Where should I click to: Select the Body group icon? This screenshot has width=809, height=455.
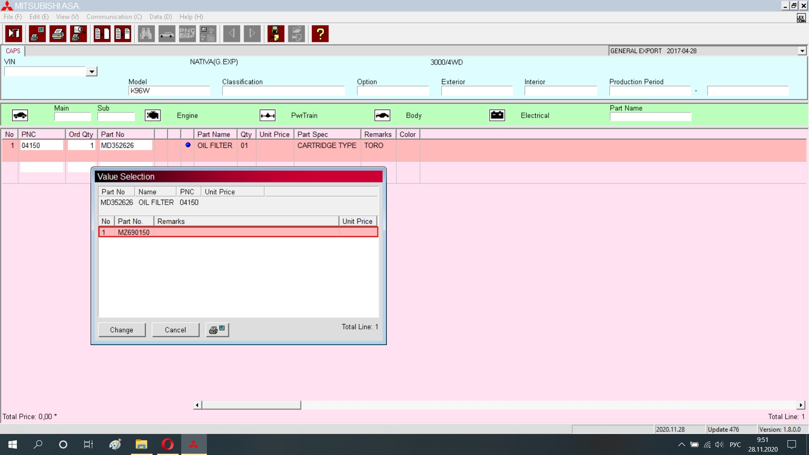pos(382,115)
